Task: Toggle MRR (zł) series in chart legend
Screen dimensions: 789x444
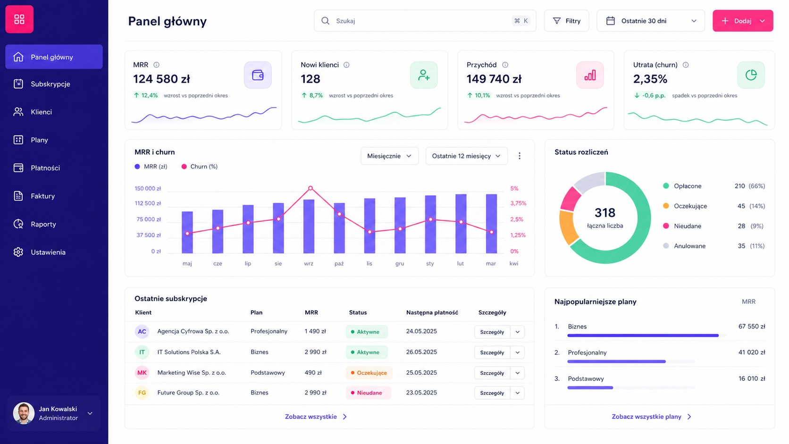Action: tap(151, 167)
